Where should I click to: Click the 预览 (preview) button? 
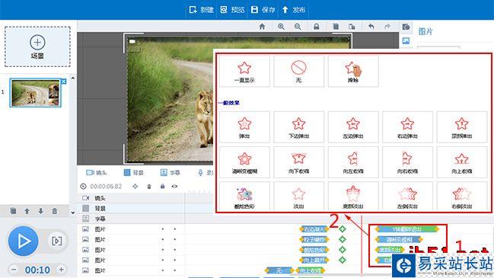coord(232,10)
